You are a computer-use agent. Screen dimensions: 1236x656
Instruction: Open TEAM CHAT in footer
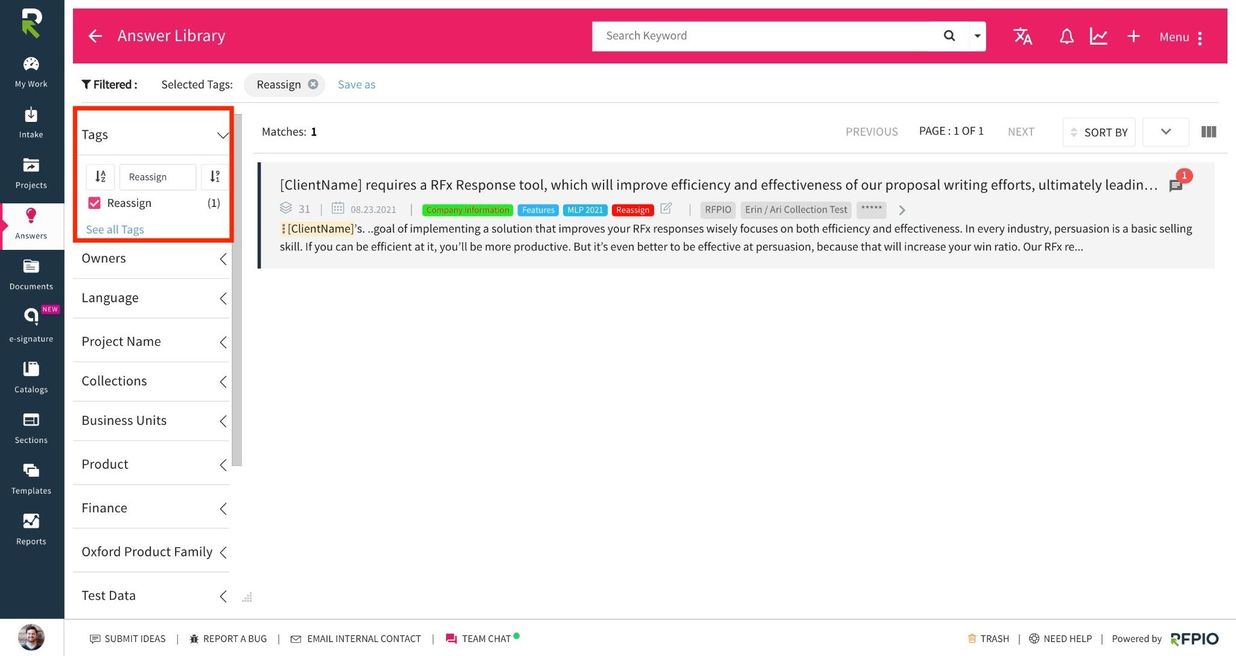[x=482, y=638]
